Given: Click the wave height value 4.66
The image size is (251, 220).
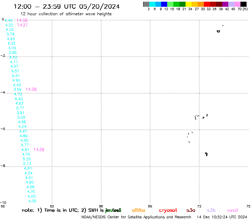Looking at the screenshot, I should tap(22, 122).
